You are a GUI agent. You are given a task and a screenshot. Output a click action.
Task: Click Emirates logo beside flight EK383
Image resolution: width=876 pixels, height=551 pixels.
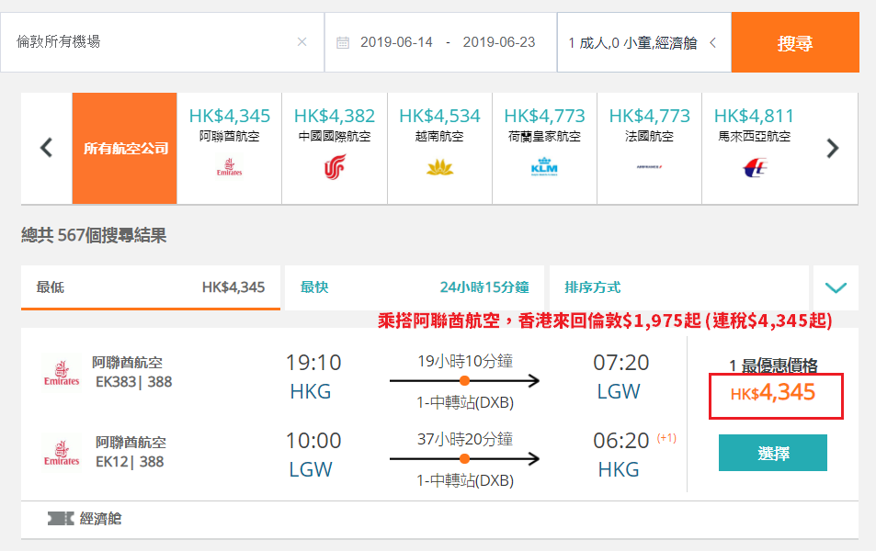click(x=62, y=373)
